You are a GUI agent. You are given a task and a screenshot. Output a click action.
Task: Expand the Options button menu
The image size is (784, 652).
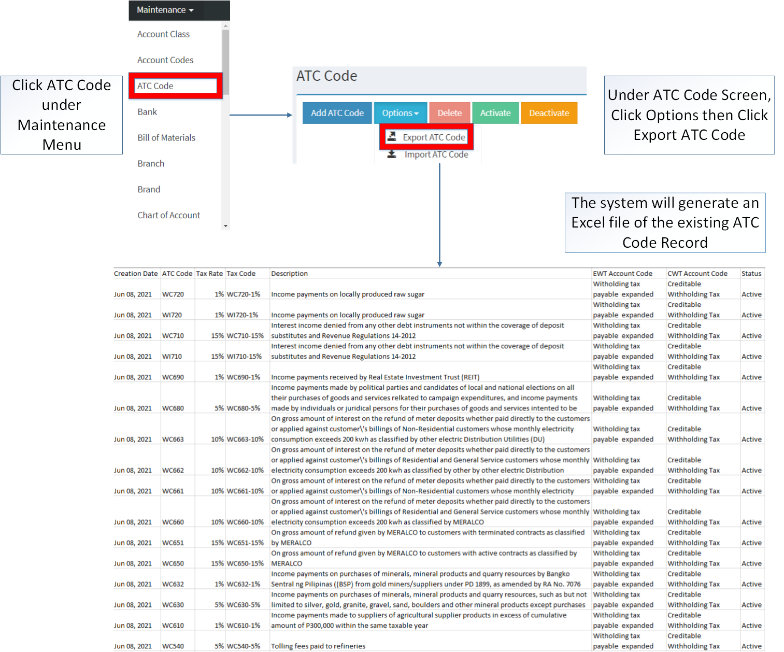tap(400, 113)
